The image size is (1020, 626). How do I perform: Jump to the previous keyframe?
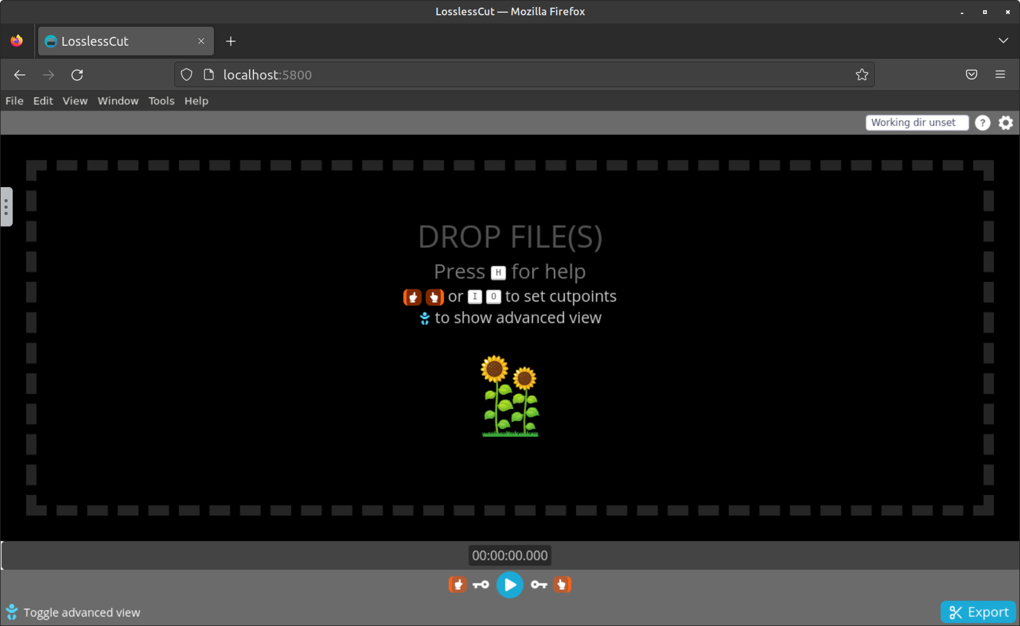(x=479, y=585)
